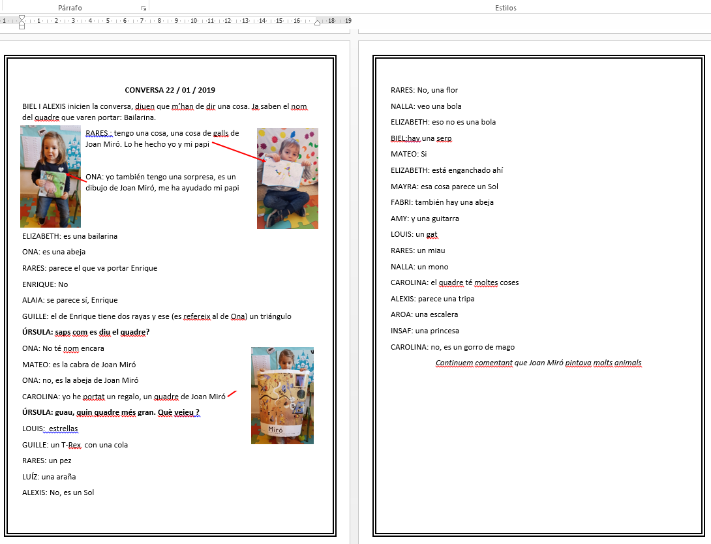711x544 pixels.
Task: Click the line 'RARES: un miau'
Action: [418, 250]
